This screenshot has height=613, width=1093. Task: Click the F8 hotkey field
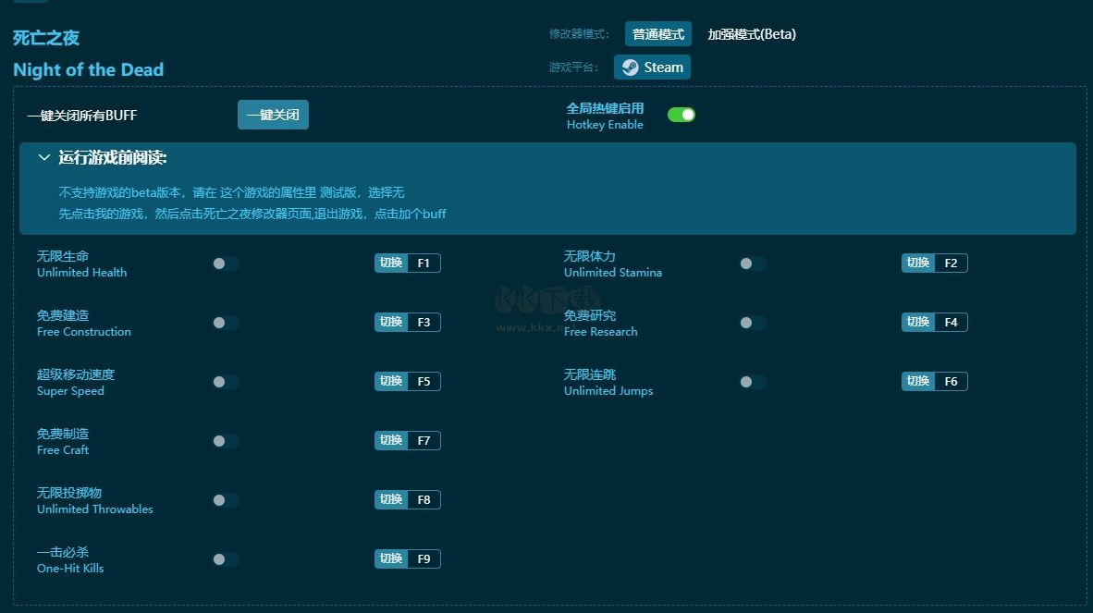424,499
